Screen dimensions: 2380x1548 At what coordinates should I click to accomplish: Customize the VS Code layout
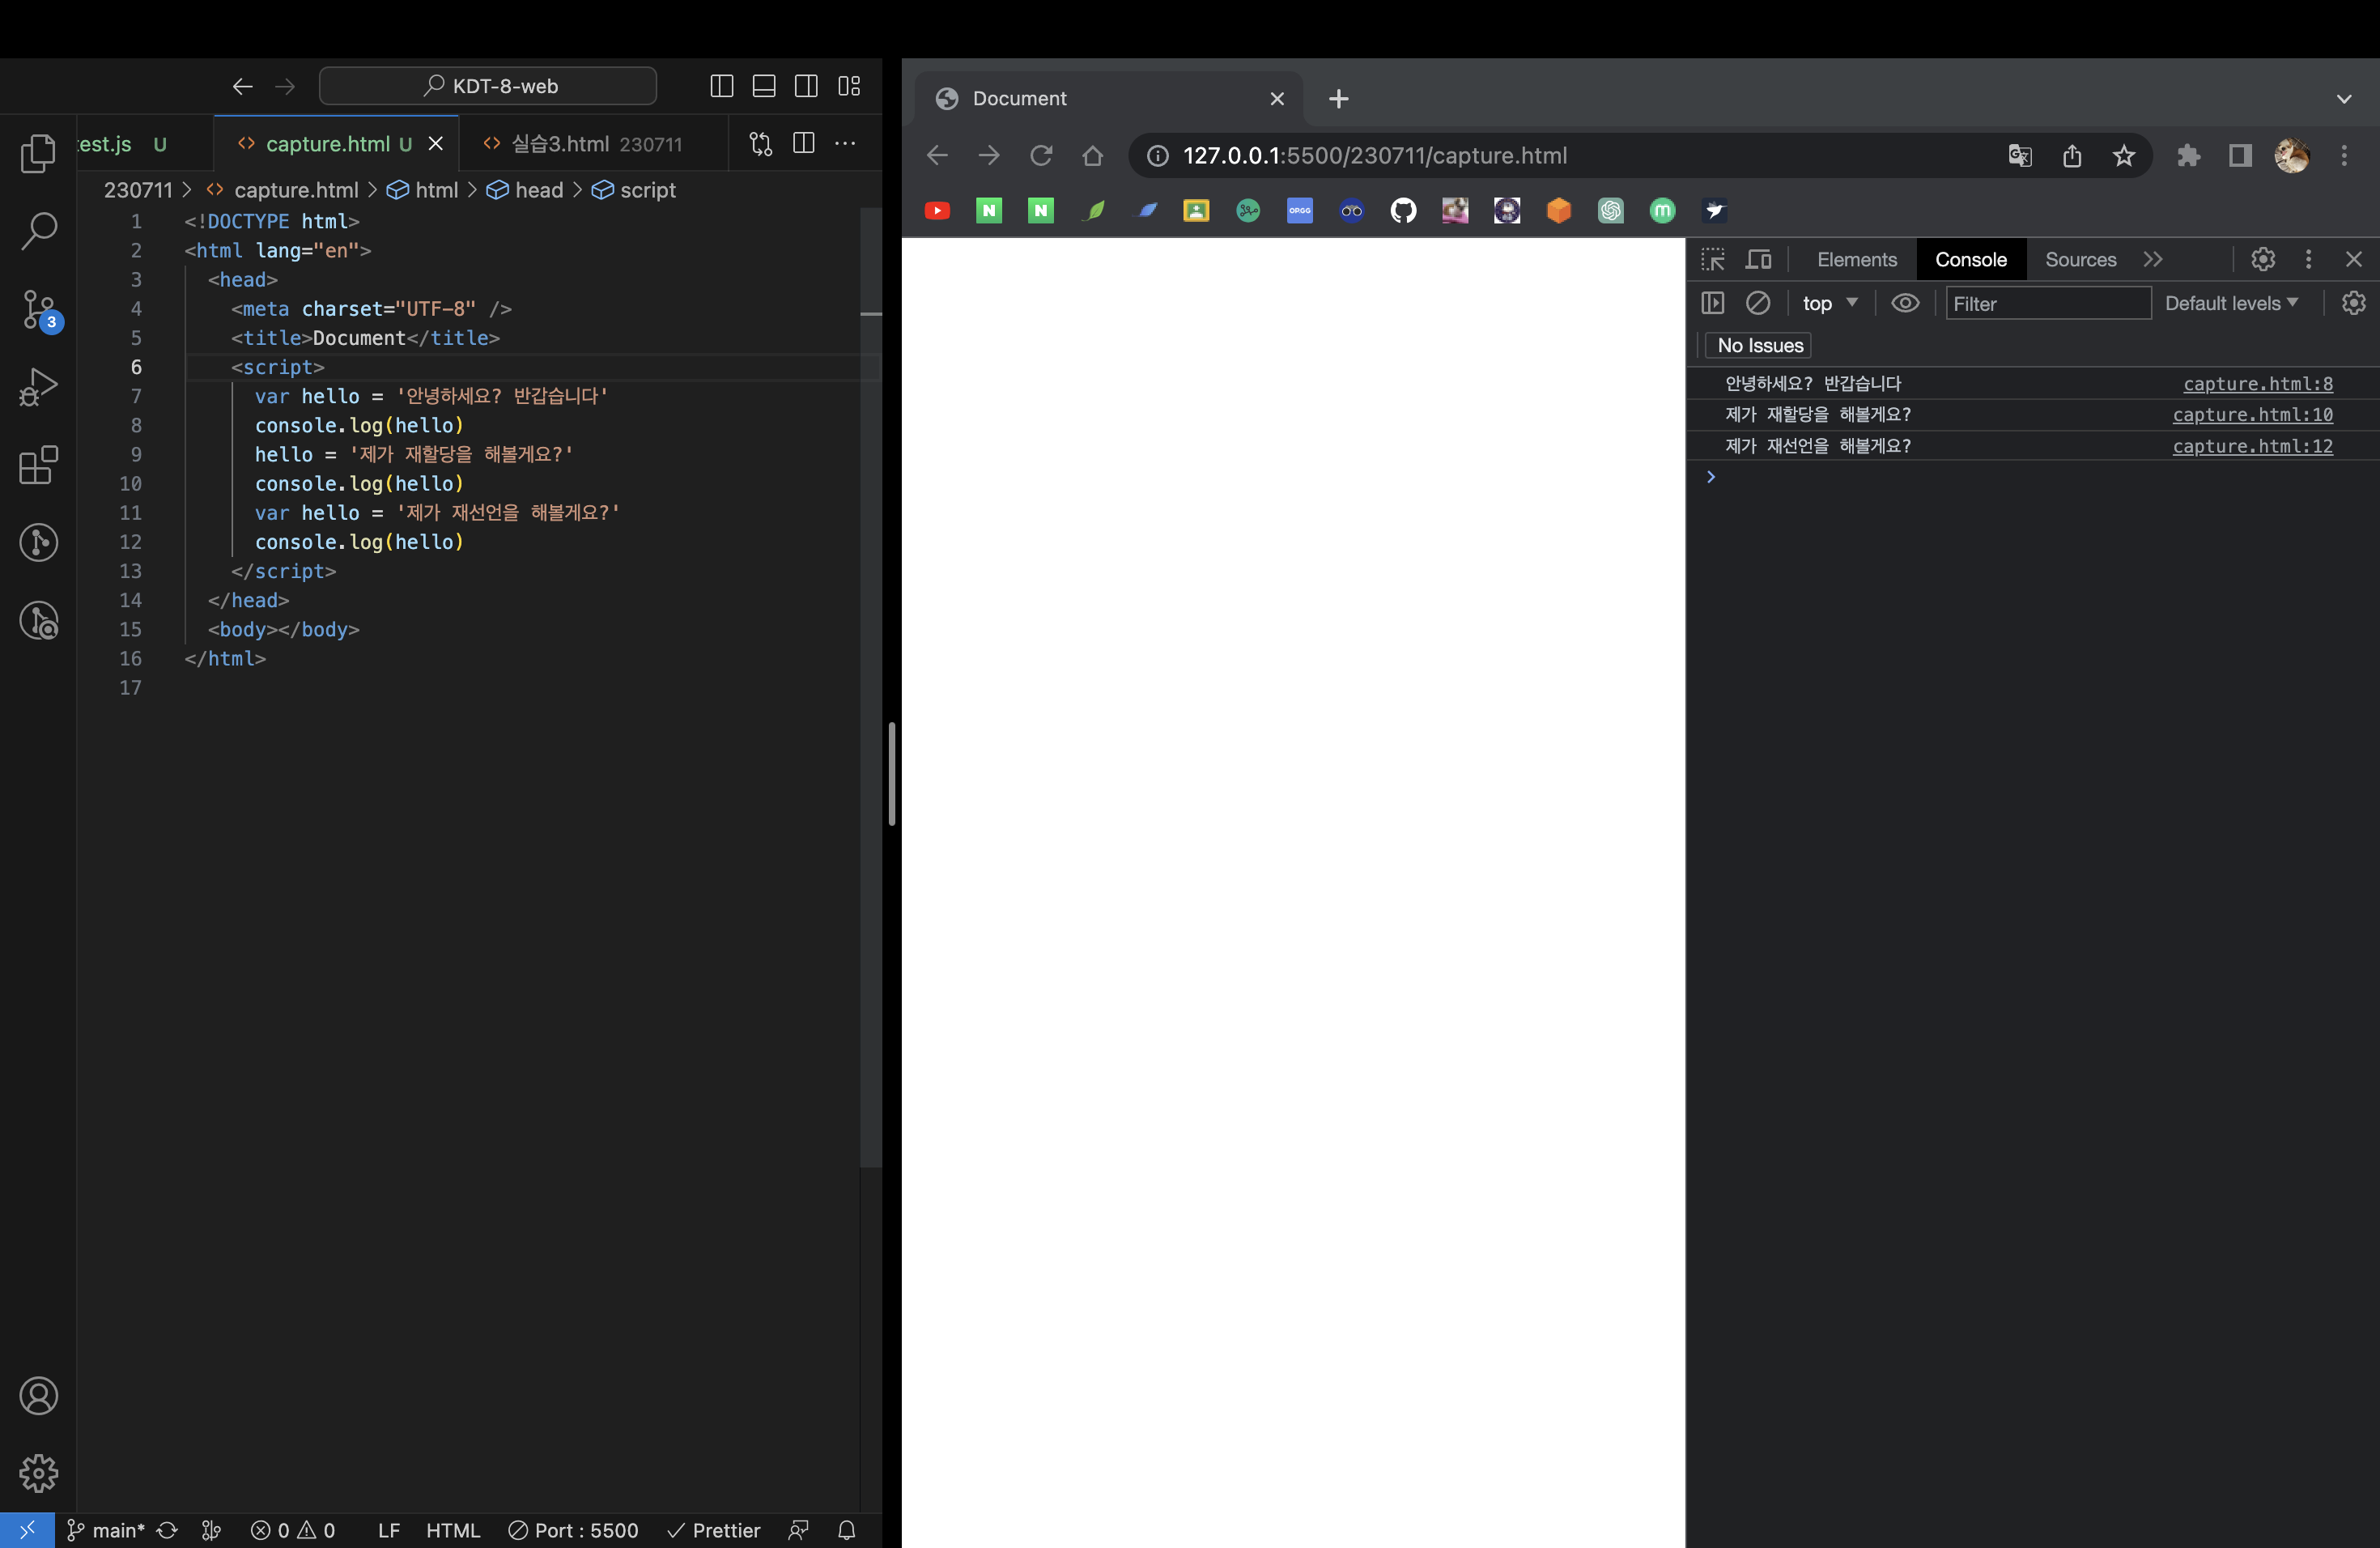tap(849, 86)
